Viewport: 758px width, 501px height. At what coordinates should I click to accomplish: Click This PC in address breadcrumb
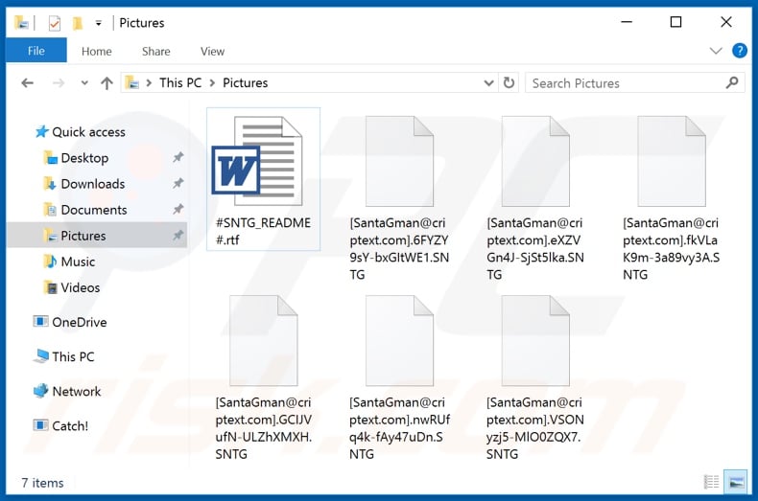point(180,83)
